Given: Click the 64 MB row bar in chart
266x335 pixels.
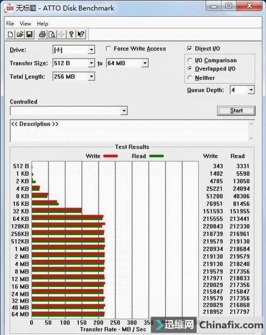Looking at the screenshot, I should tap(68, 314).
